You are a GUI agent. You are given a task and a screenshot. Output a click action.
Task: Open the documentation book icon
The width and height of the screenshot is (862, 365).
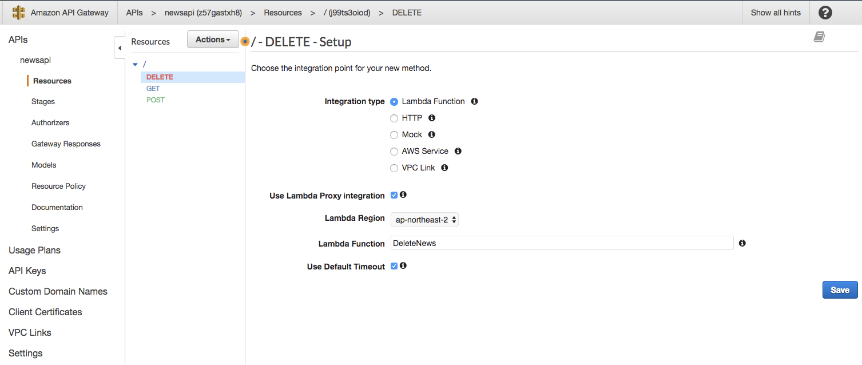(x=820, y=37)
